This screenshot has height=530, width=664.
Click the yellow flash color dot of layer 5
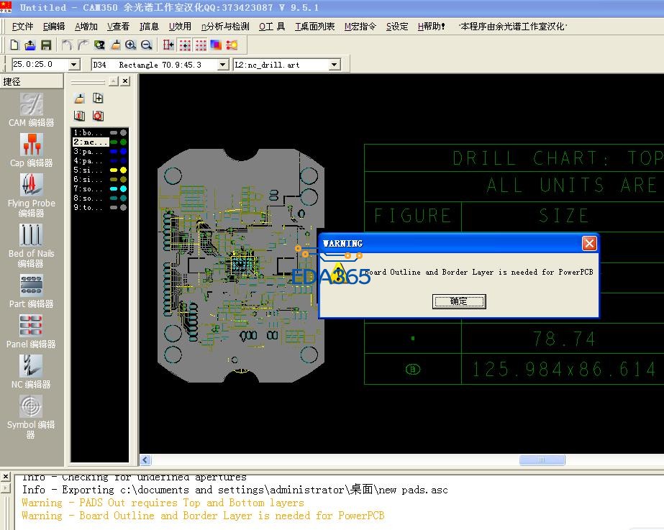(123, 170)
